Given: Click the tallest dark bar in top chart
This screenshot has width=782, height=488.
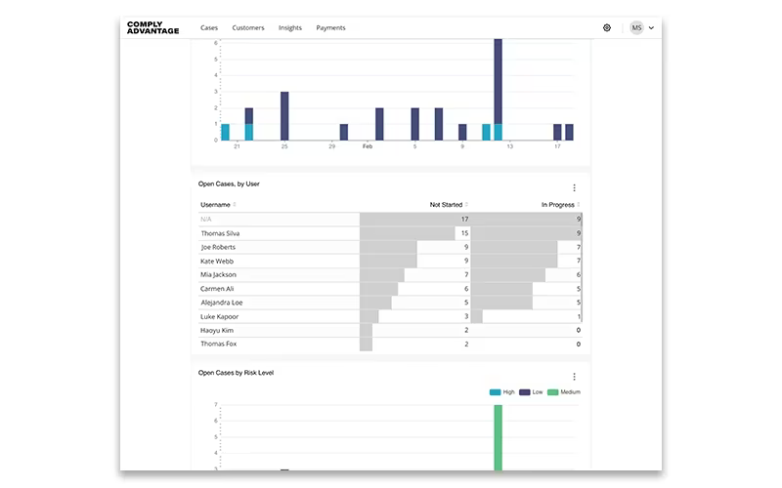Looking at the screenshot, I should pyautogui.click(x=498, y=81).
